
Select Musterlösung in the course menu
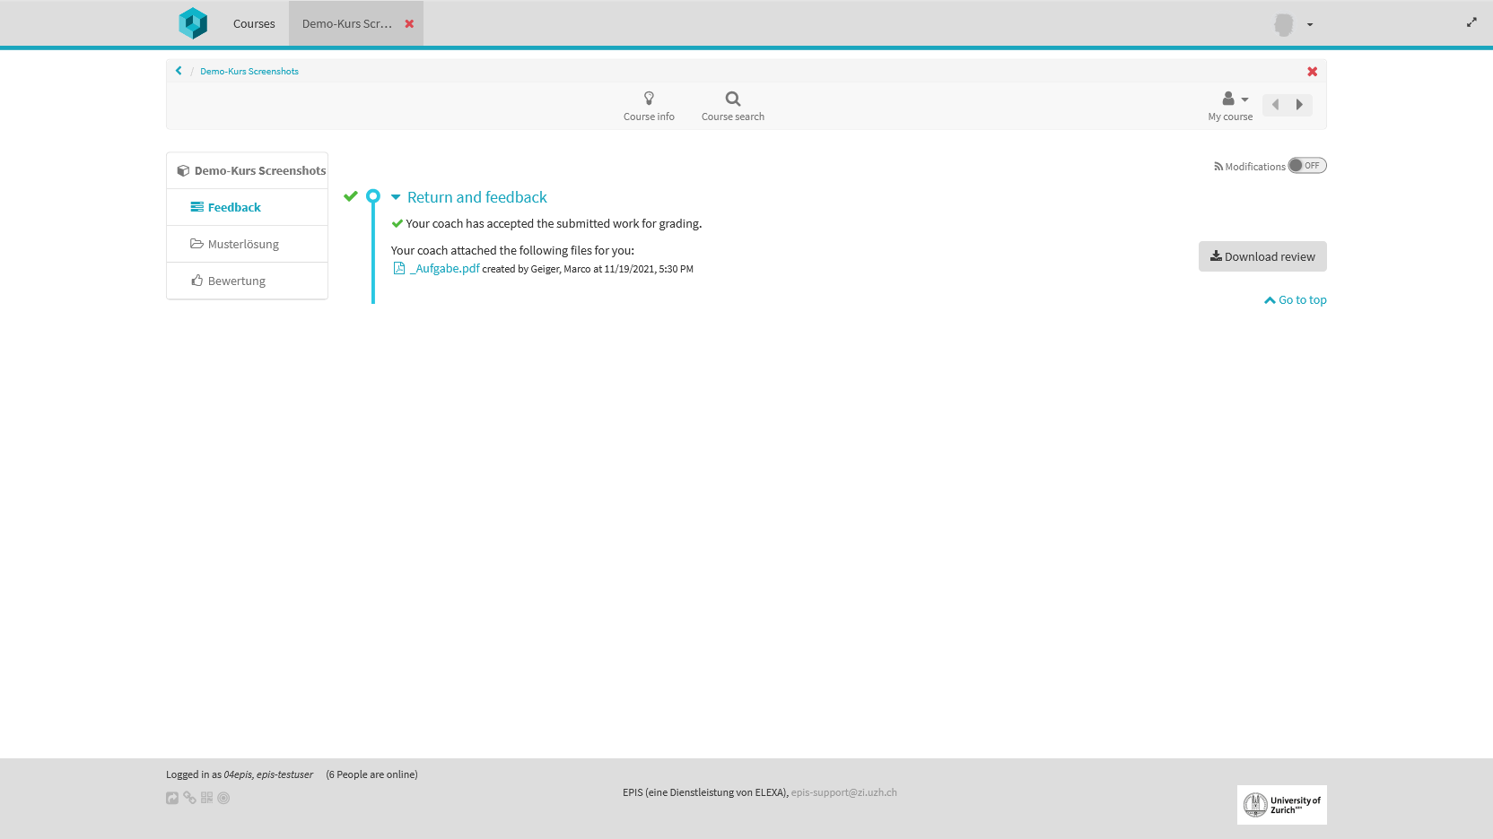click(243, 244)
